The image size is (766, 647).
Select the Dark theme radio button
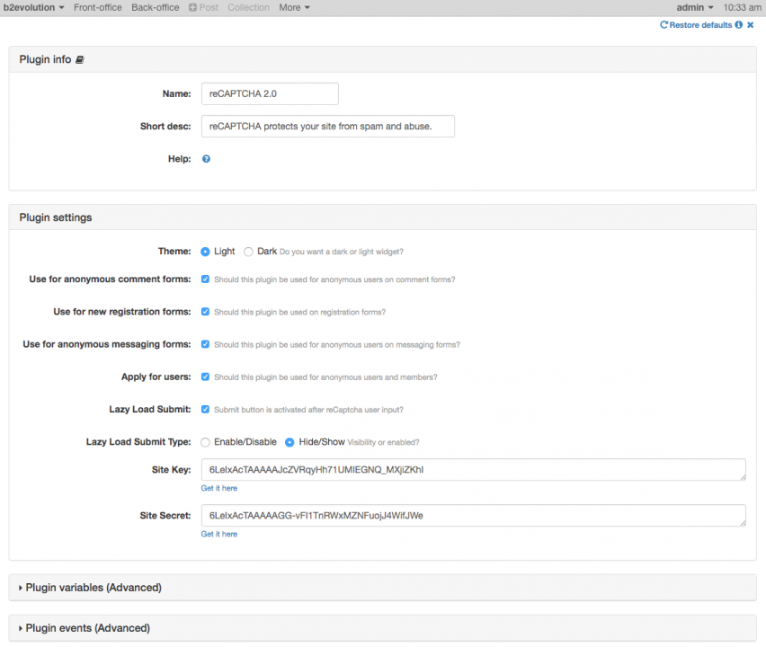[x=248, y=252]
